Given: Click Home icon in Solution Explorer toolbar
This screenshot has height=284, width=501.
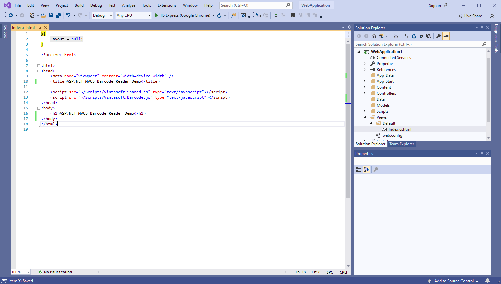Looking at the screenshot, I should (x=374, y=36).
